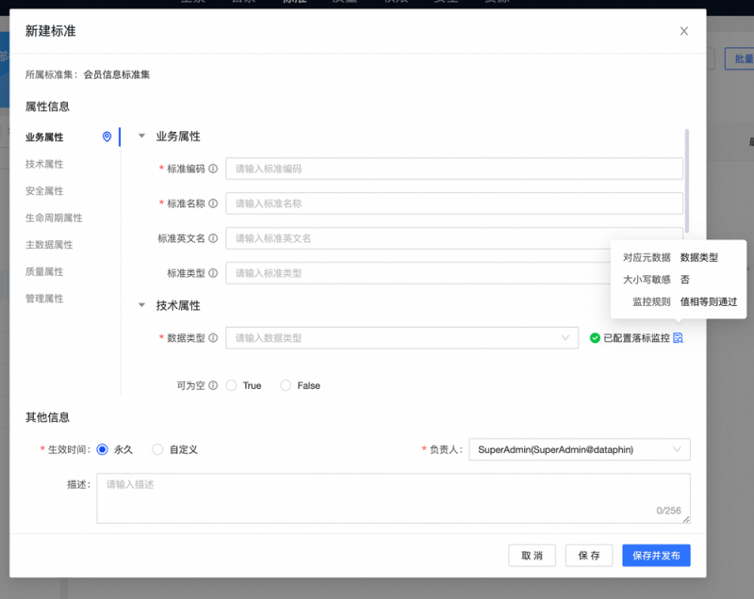This screenshot has height=599, width=754.
Task: Choose 自定义 for 生效时间
Action: click(158, 449)
